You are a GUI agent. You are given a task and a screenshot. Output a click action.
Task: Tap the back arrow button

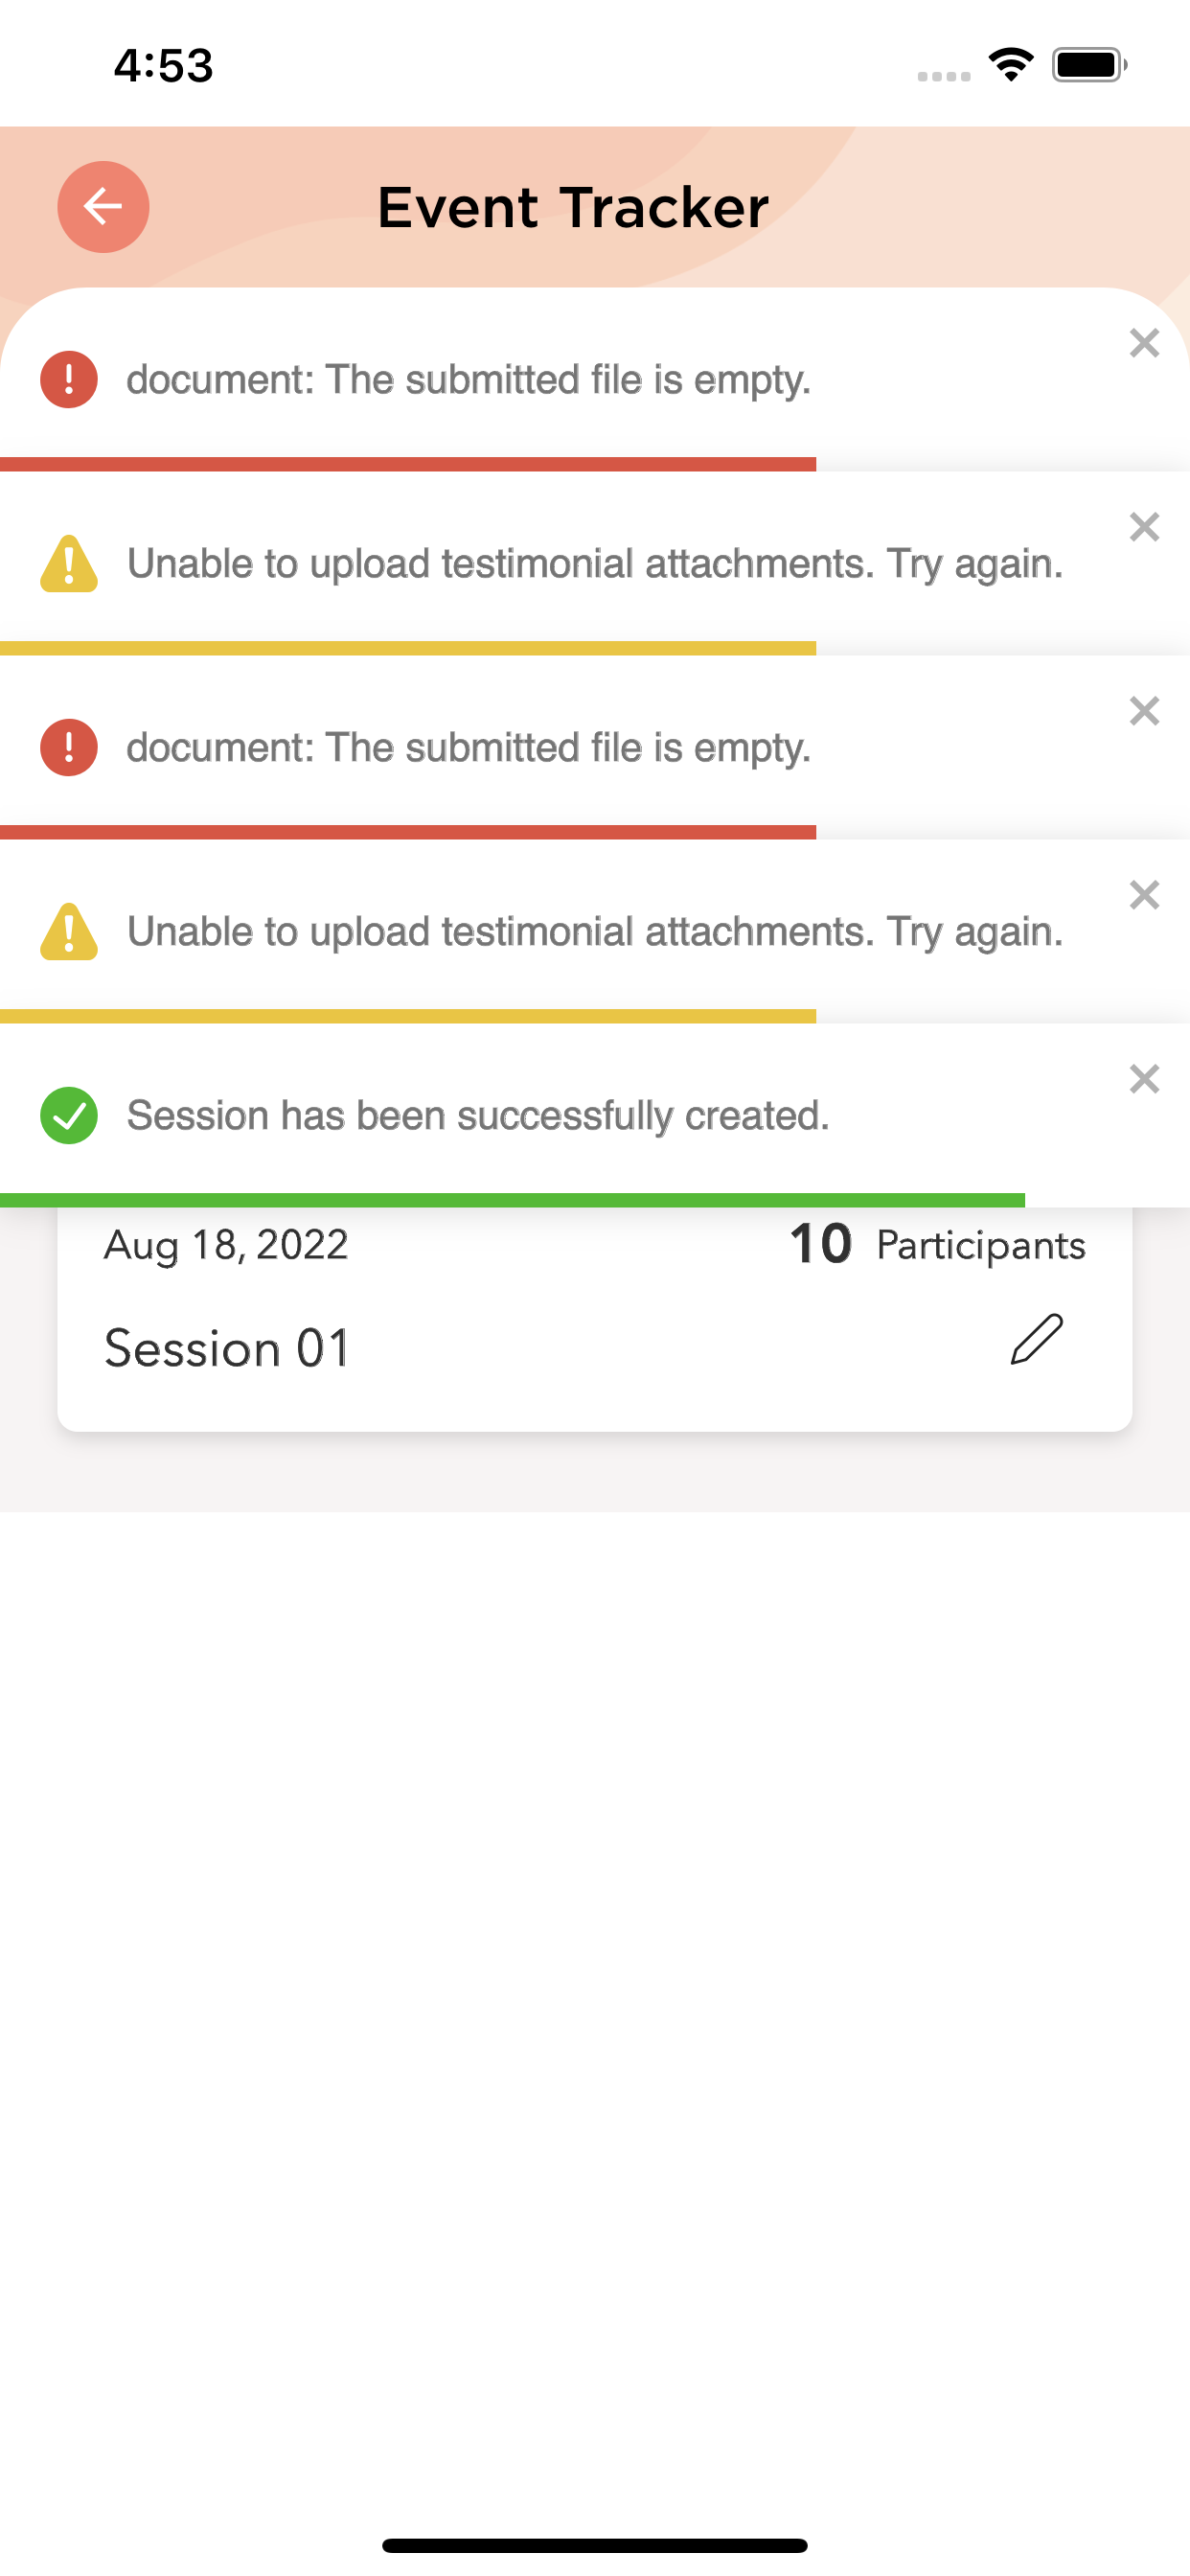click(x=103, y=207)
